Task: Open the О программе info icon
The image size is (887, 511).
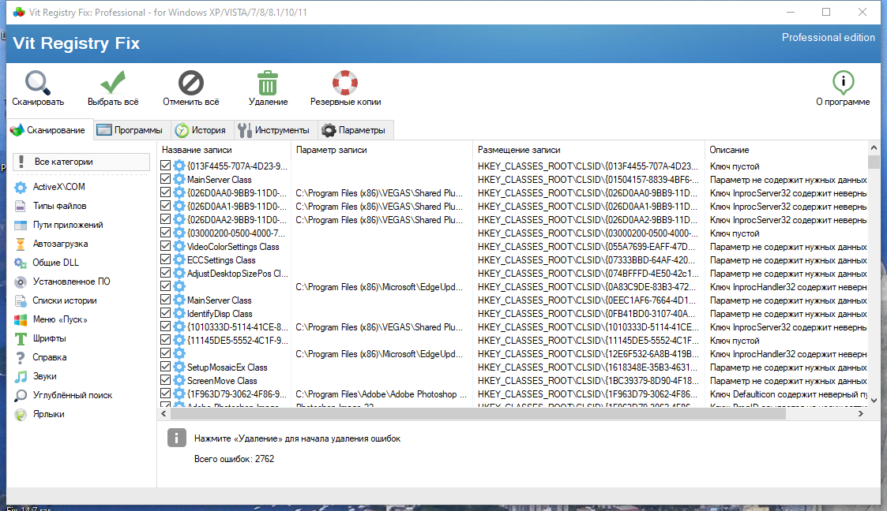Action: pos(843,83)
